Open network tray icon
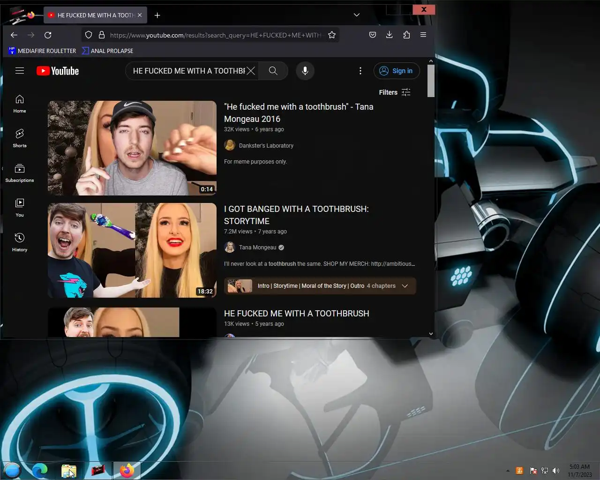The height and width of the screenshot is (480, 600). point(545,471)
